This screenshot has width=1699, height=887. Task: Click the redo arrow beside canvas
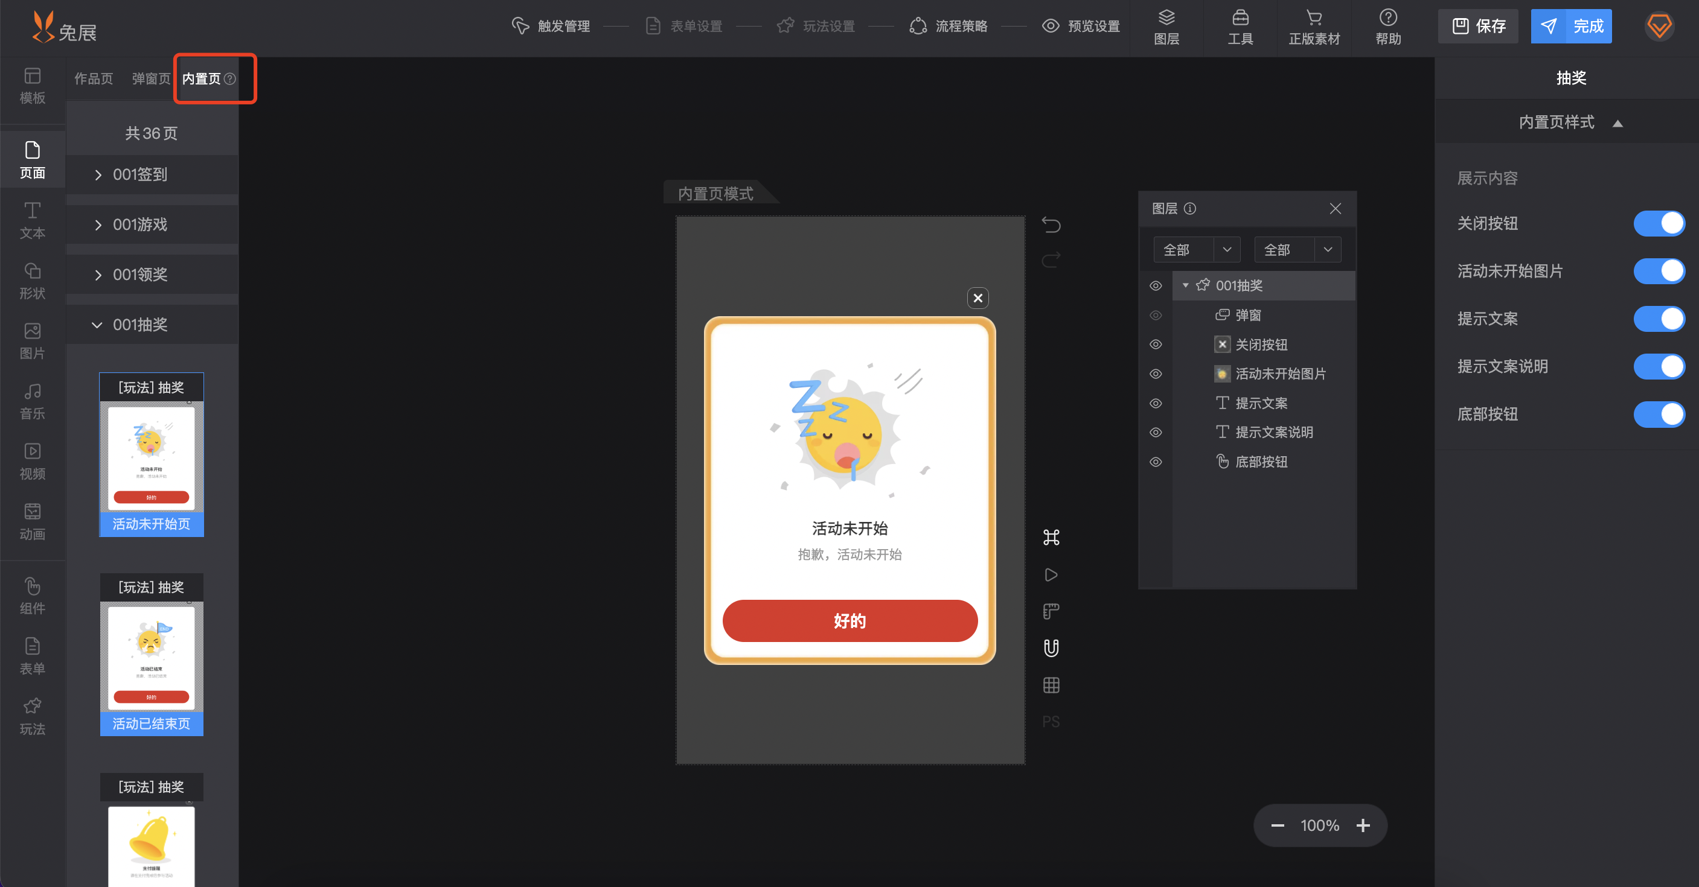click(x=1051, y=259)
